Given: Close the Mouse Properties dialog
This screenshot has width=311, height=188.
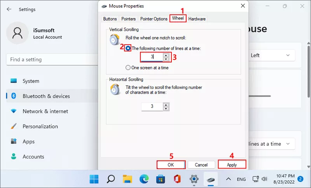Looking at the screenshot, I should pyautogui.click(x=243, y=6).
